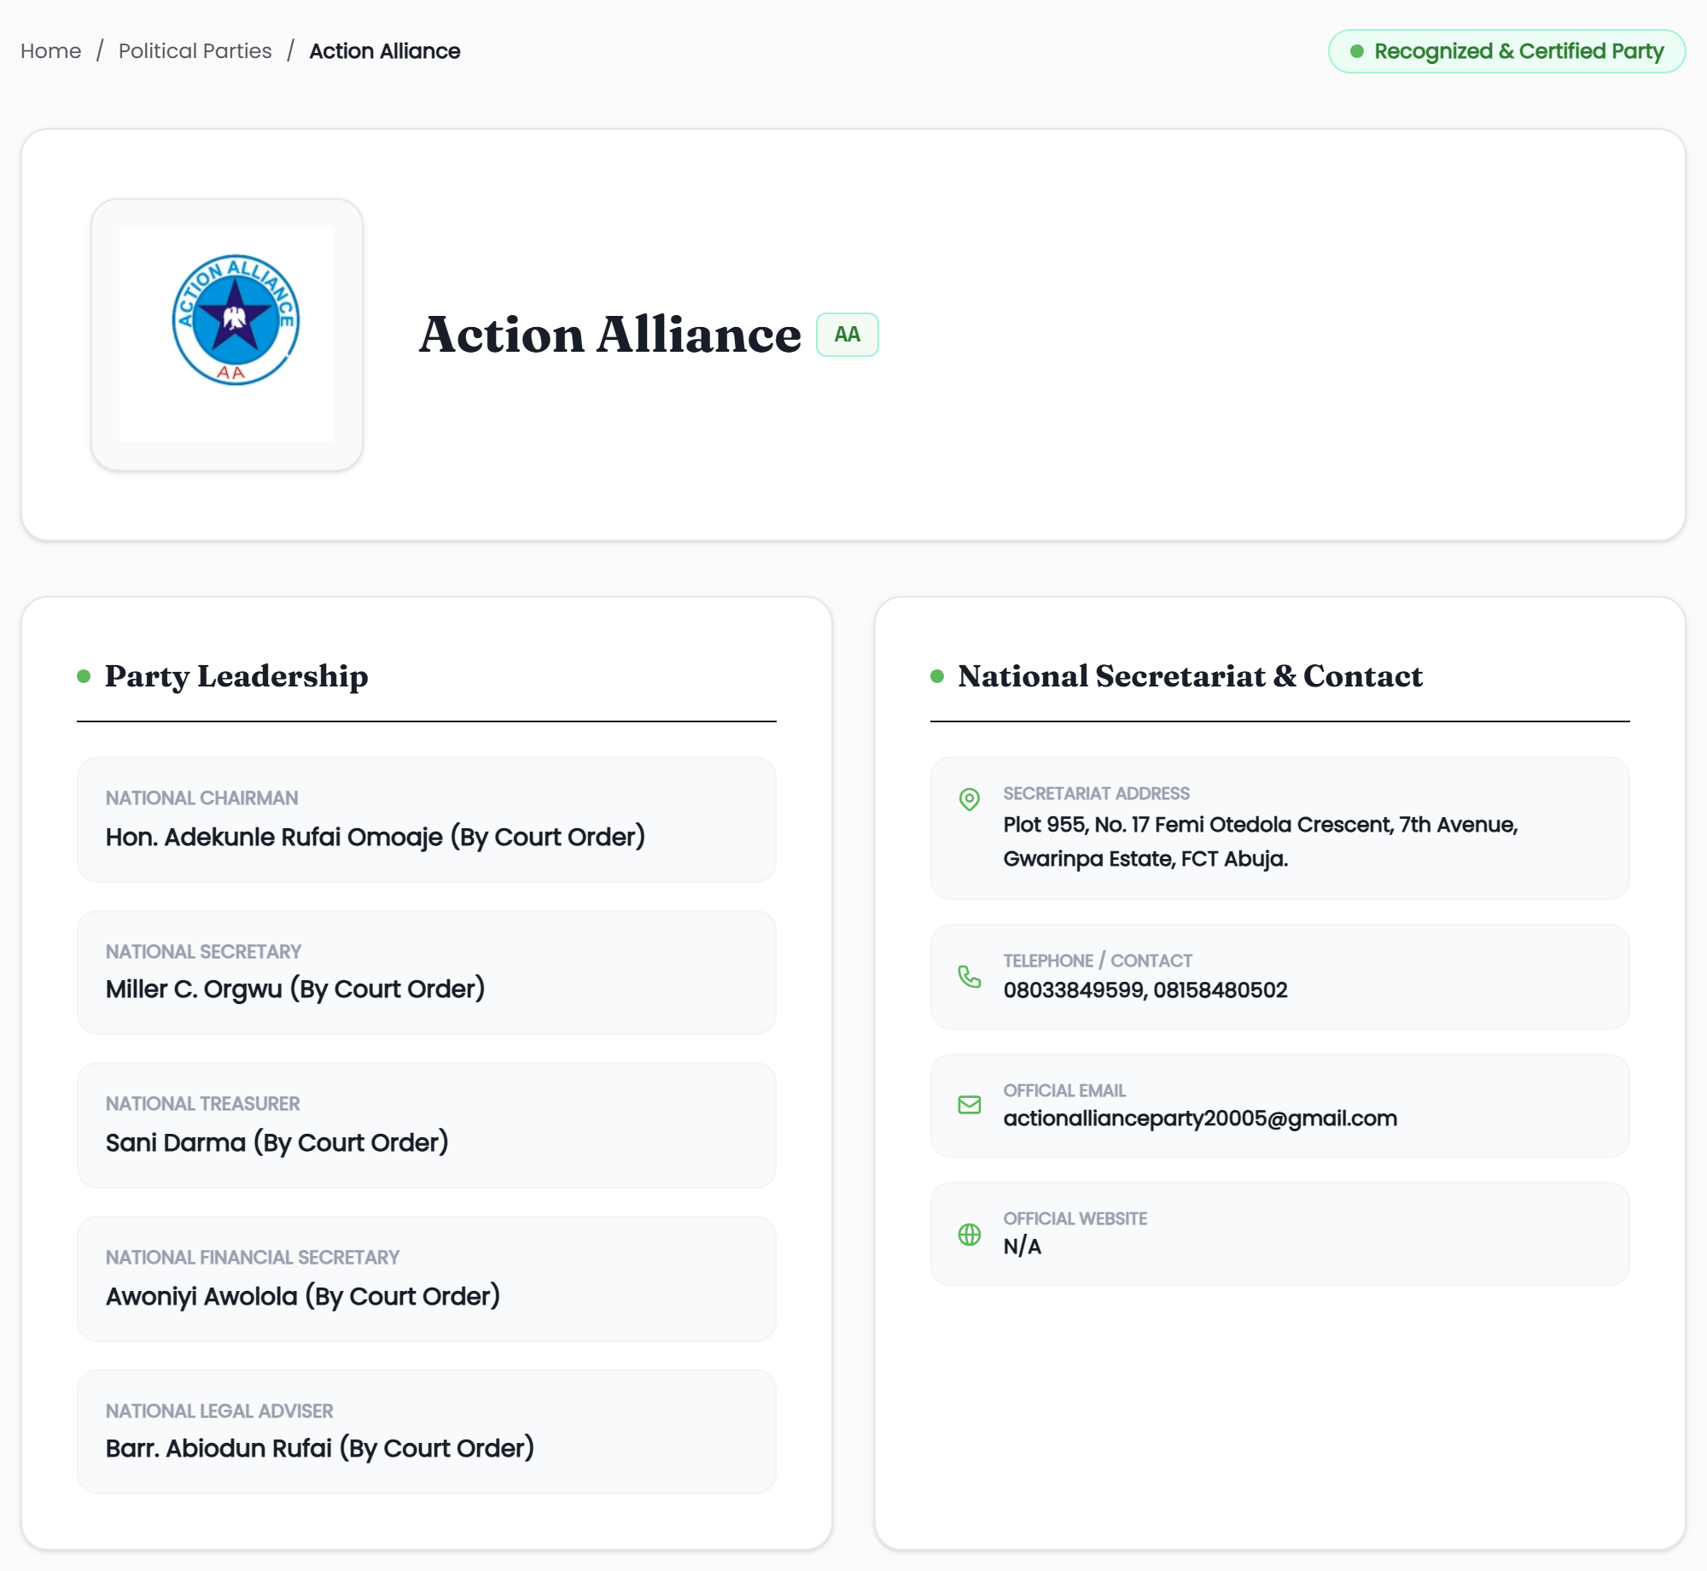Click the AA abbreviation badge
The height and width of the screenshot is (1571, 1707).
pos(847,335)
